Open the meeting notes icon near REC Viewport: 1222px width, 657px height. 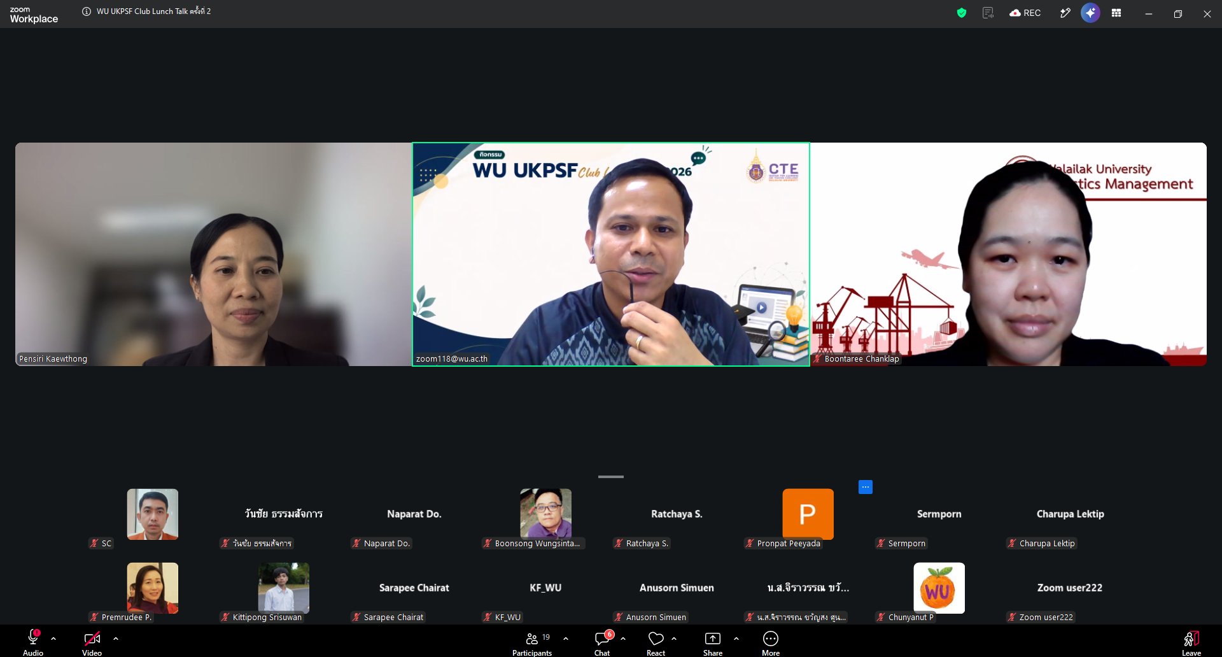pyautogui.click(x=988, y=13)
